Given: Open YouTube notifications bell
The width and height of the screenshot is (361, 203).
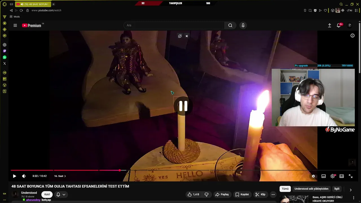Looking at the screenshot, I should 339,25.
